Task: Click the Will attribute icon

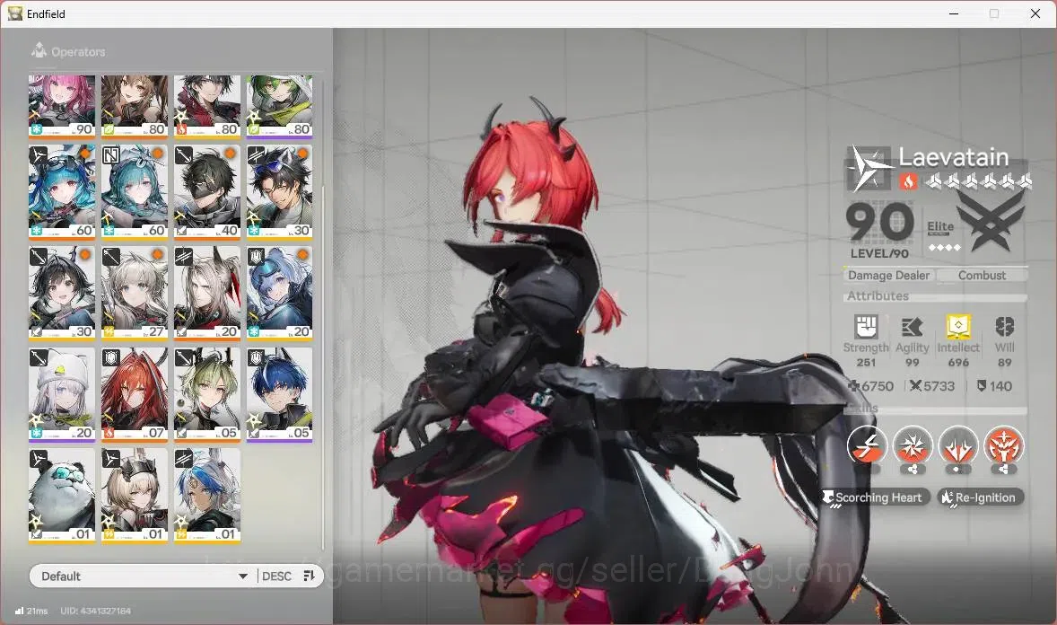Action: (1004, 327)
